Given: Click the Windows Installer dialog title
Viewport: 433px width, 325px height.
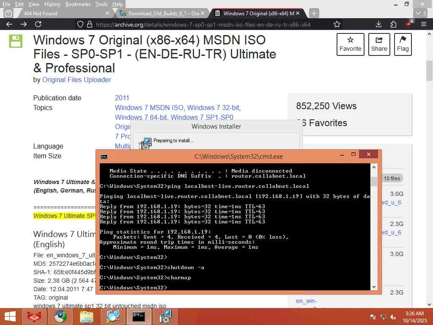Looking at the screenshot, I should tap(216, 127).
